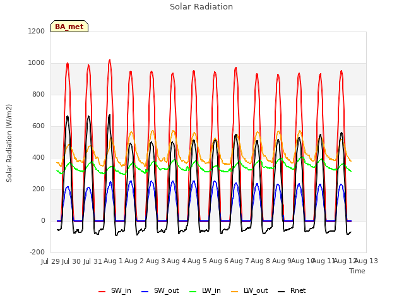404x303 pixels.
Task: Click the 600 y-axis tick label
Action: coord(39,126)
